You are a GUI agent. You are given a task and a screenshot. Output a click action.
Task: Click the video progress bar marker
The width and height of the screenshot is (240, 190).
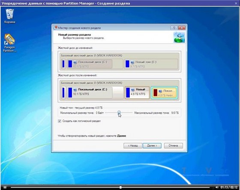click(x=120, y=187)
